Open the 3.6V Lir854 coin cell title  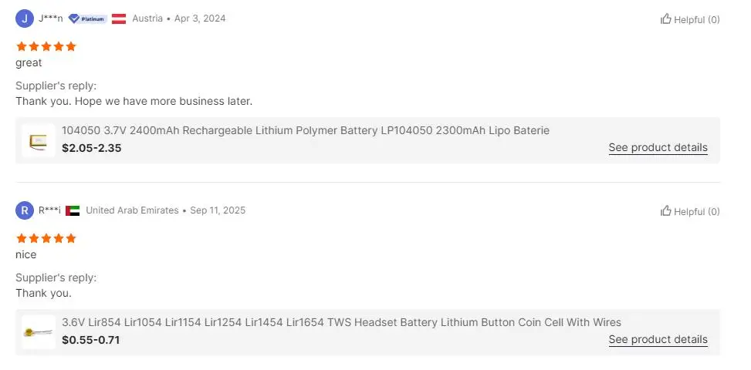pos(341,322)
